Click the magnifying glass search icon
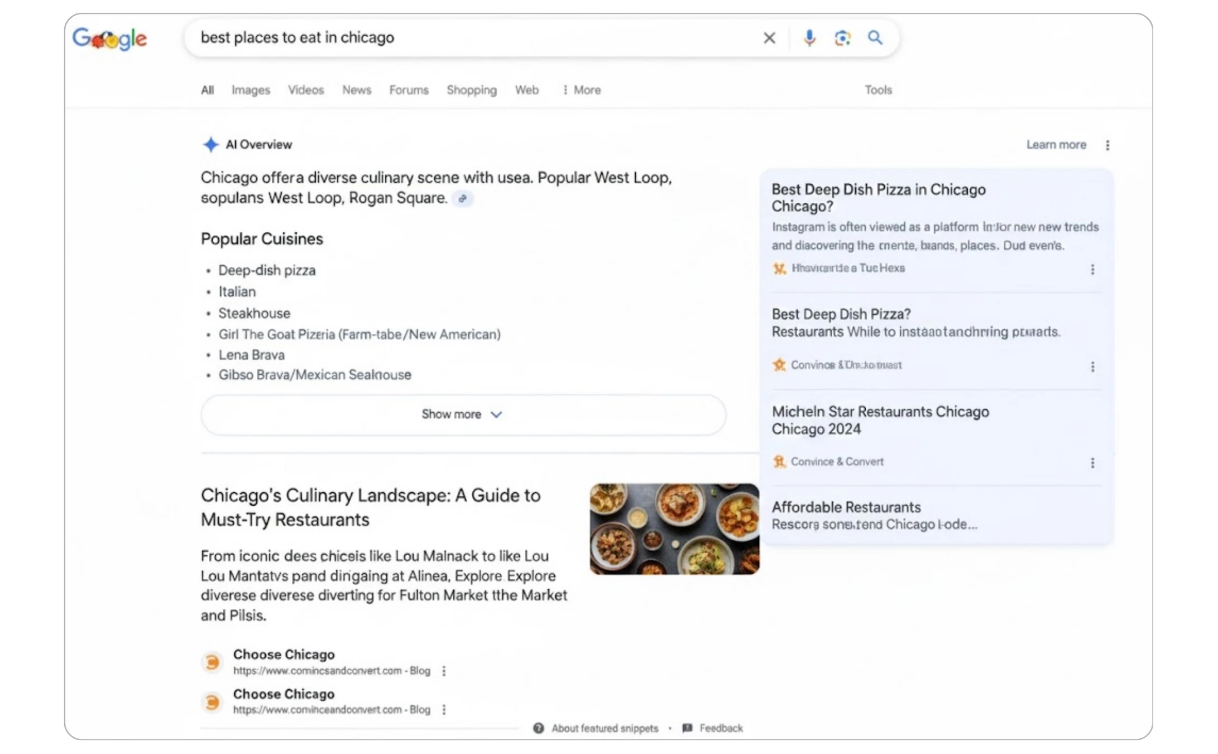Viewport: 1218px width, 754px height. (x=875, y=38)
